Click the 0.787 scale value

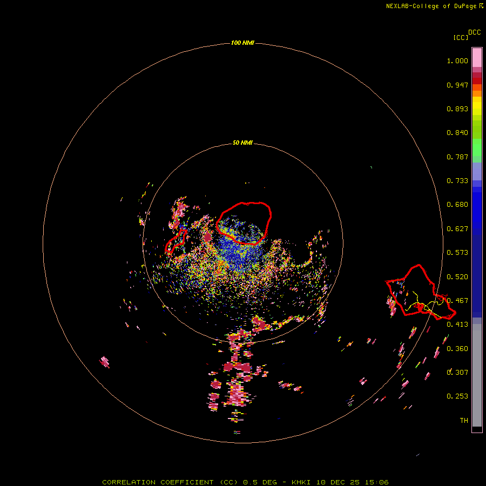click(457, 157)
